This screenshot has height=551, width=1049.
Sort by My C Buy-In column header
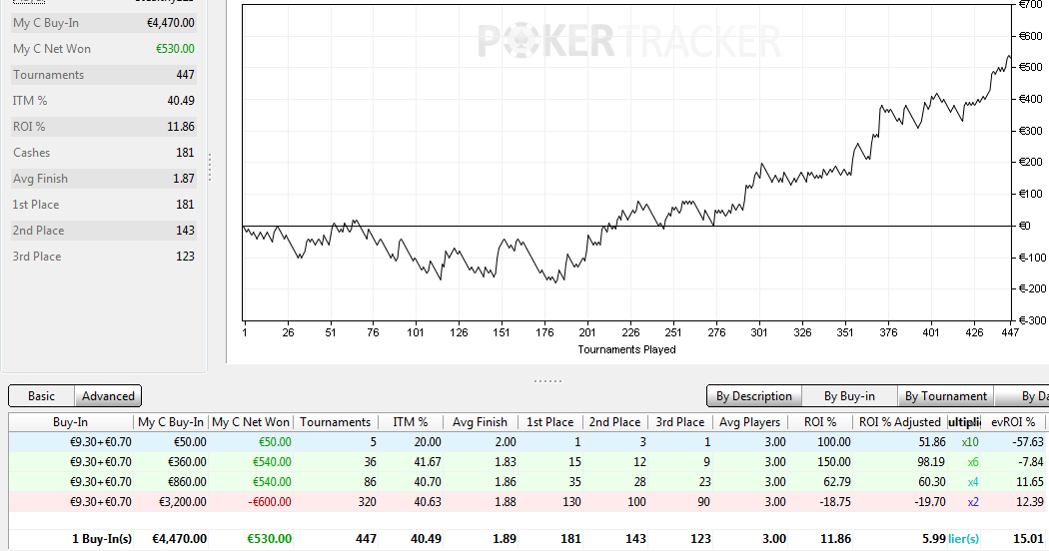coord(171,422)
